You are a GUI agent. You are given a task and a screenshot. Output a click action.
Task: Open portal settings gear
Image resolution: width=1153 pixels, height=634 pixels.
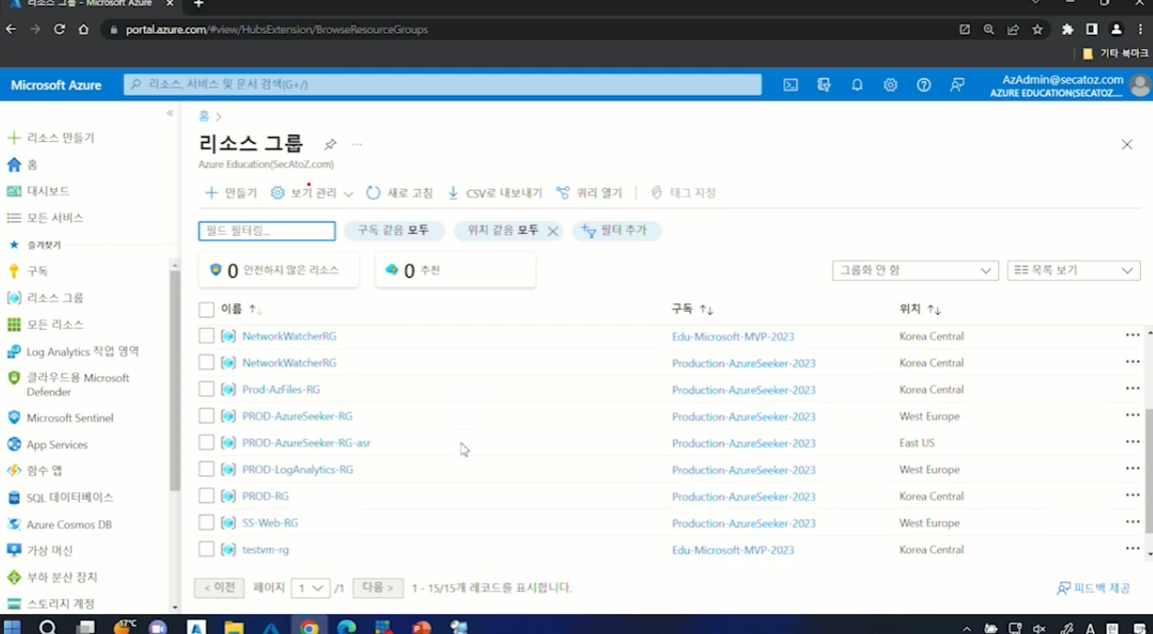[x=890, y=85]
